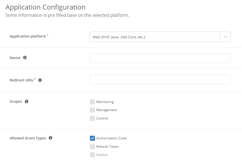Click the Redirect URIs input field

point(160,79)
